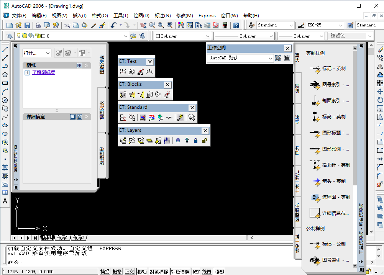Open the Express menu

tap(207, 16)
